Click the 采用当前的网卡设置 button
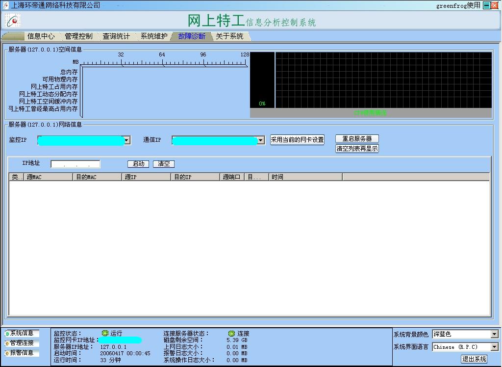502x367 pixels. pos(298,140)
